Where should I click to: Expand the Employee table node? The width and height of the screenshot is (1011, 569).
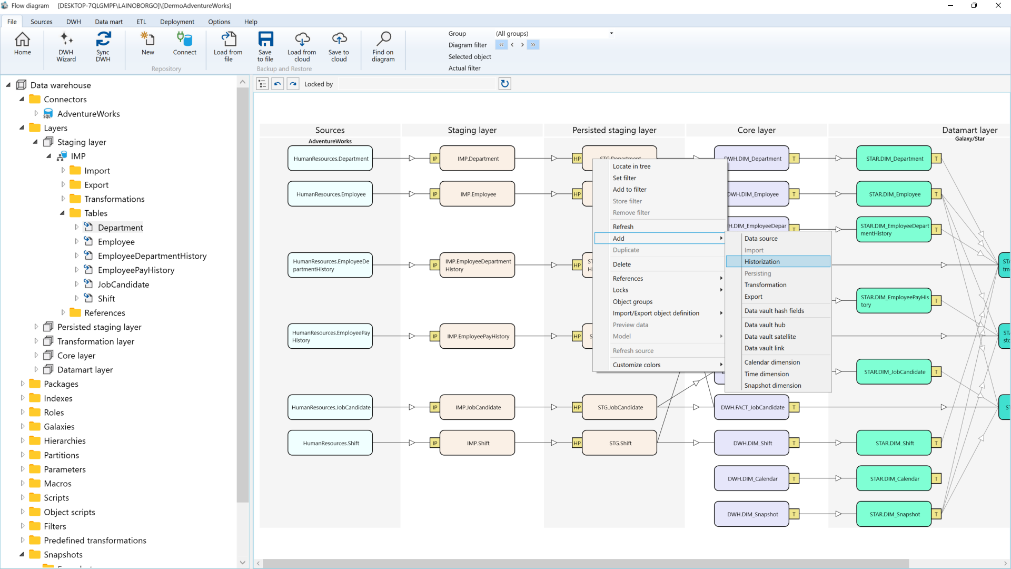76,241
